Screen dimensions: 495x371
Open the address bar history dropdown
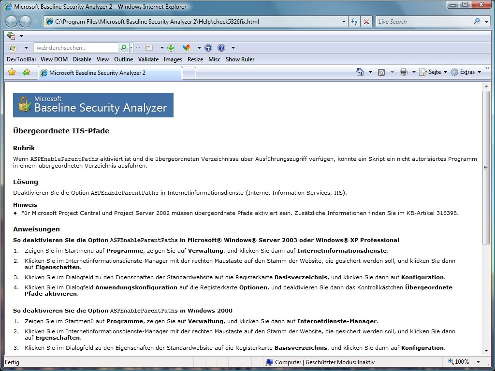point(344,22)
